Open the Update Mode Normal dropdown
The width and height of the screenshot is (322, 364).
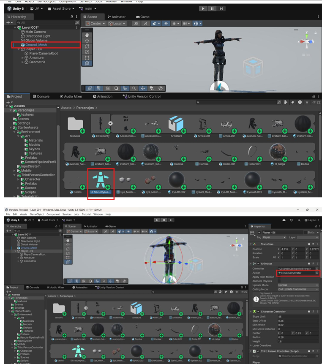point(298,285)
